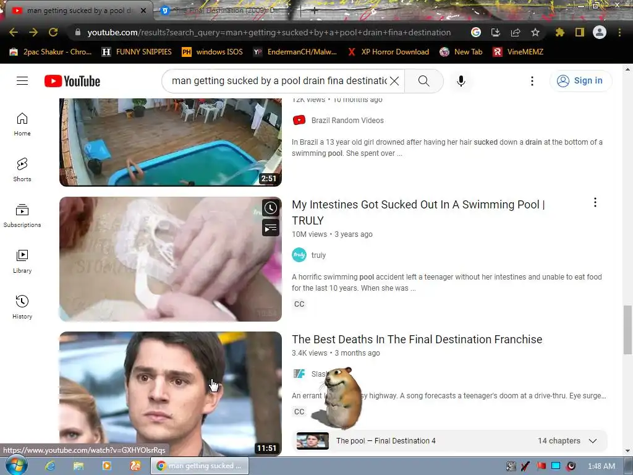The height and width of the screenshot is (475, 633).
Task: Run search with the magnifier button
Action: click(x=424, y=81)
